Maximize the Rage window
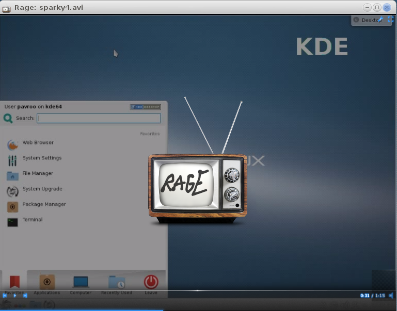397x311 pixels. [x=377, y=7]
